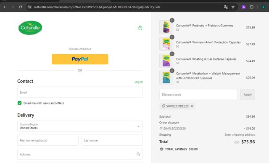
Task: Click Women's 4-in-1 Protection Capsules thumbnail
Action: [x=166, y=44]
